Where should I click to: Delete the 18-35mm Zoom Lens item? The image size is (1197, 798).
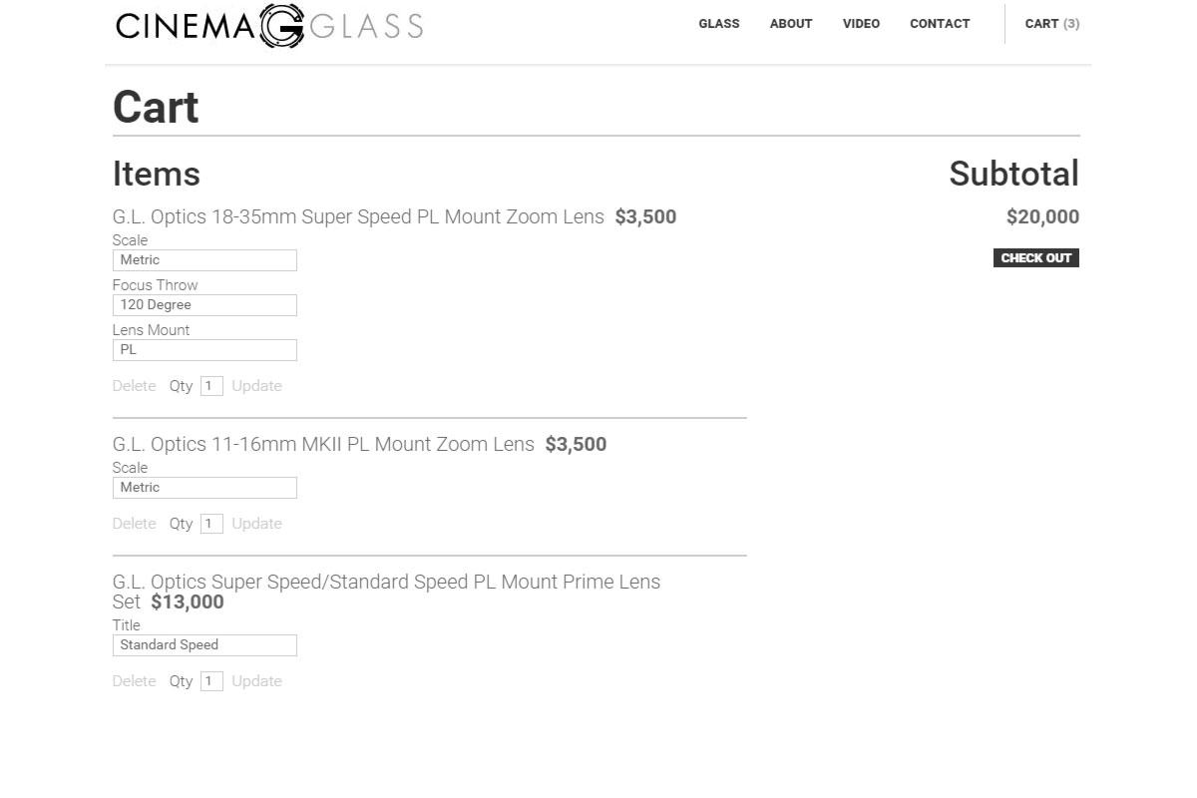click(134, 386)
